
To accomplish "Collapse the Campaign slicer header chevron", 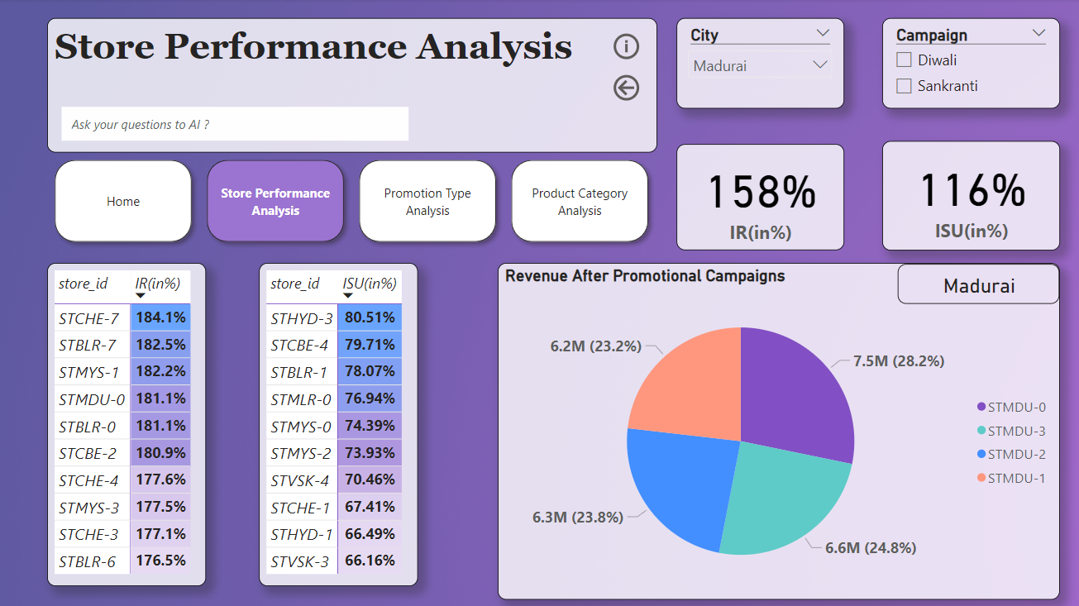I will pyautogui.click(x=1038, y=34).
